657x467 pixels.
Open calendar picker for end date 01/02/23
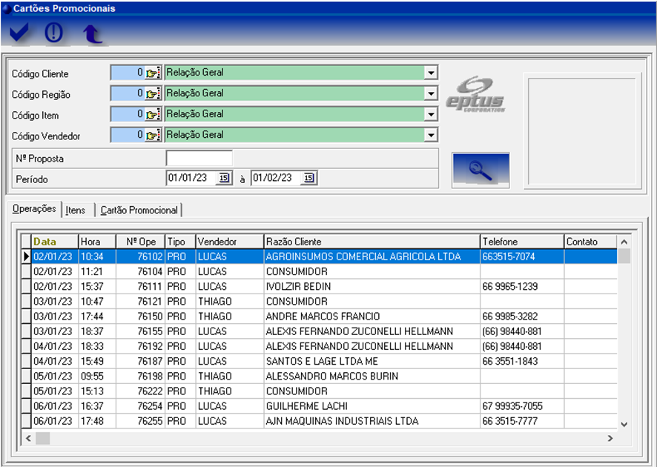coord(309,178)
